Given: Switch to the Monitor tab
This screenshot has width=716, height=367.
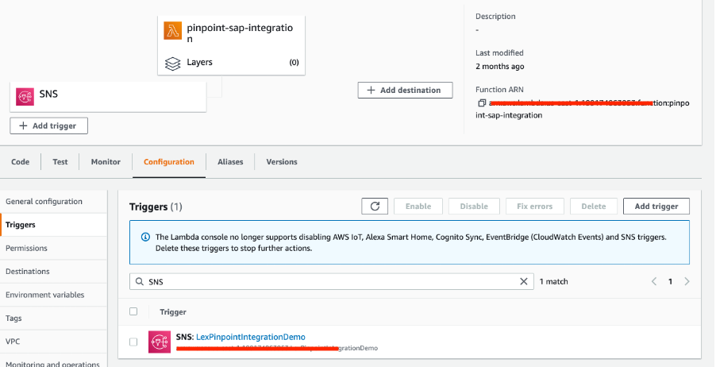Looking at the screenshot, I should [106, 162].
